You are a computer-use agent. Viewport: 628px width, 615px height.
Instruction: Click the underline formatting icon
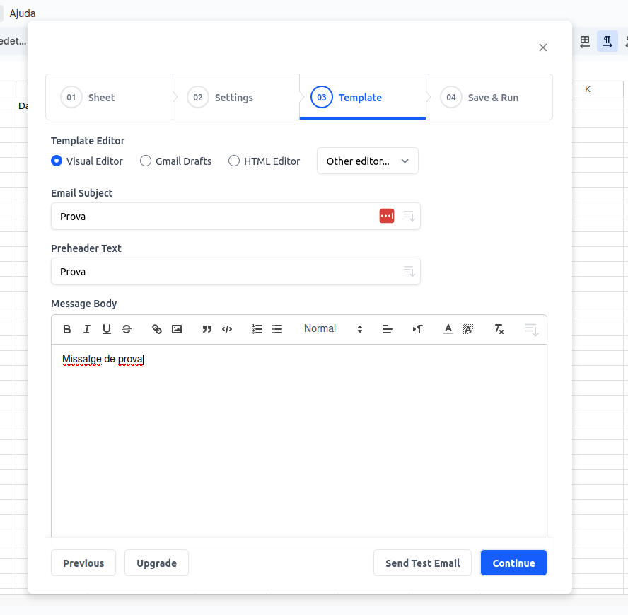pos(107,329)
